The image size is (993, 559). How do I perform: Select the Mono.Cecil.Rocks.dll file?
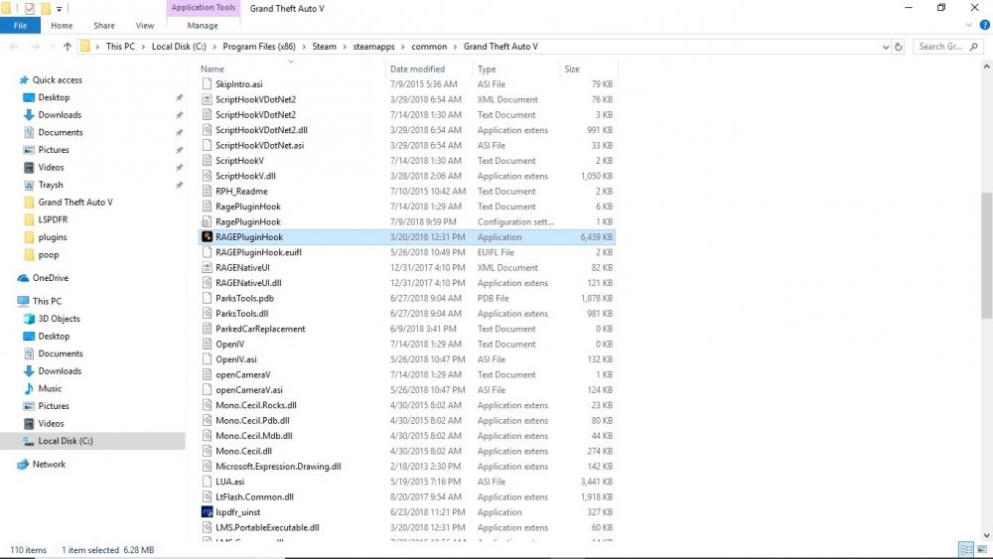[x=256, y=405]
